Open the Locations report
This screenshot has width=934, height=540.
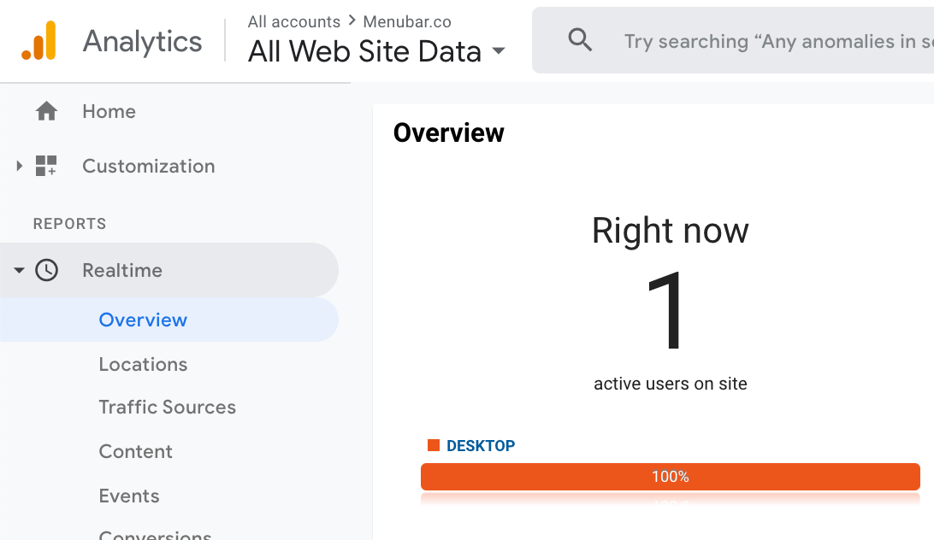tap(143, 364)
